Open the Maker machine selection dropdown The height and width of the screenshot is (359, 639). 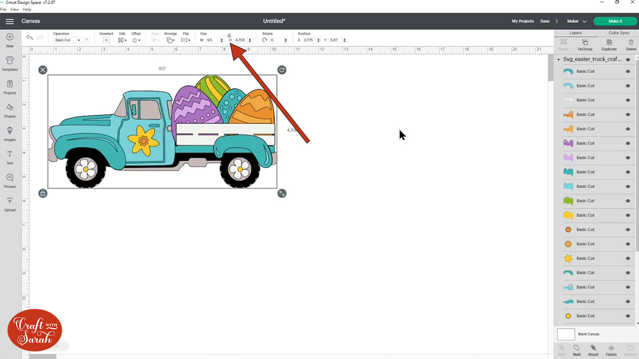(x=577, y=21)
